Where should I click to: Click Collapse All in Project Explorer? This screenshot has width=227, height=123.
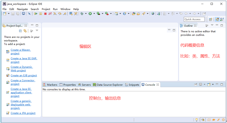coord(20,31)
